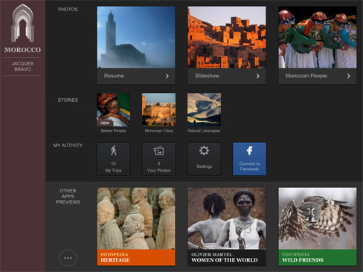Click the Moroccan Cities caption

point(158,131)
